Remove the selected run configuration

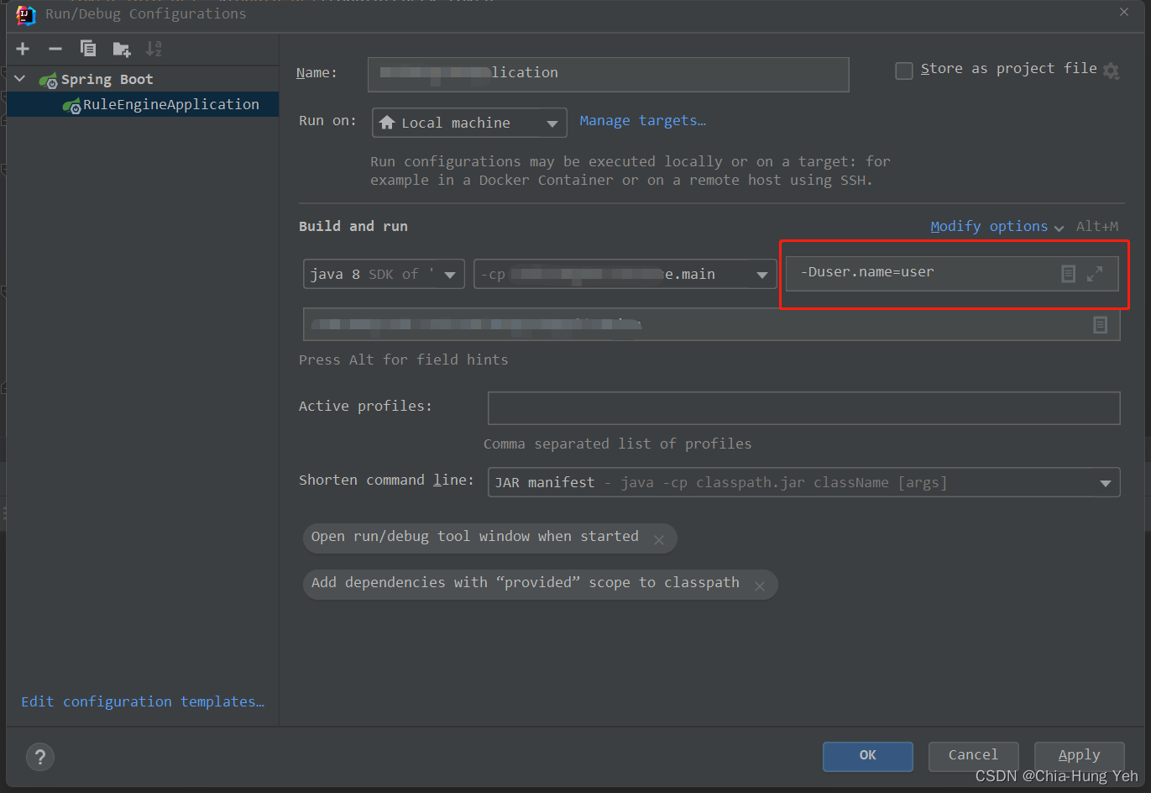(x=55, y=48)
